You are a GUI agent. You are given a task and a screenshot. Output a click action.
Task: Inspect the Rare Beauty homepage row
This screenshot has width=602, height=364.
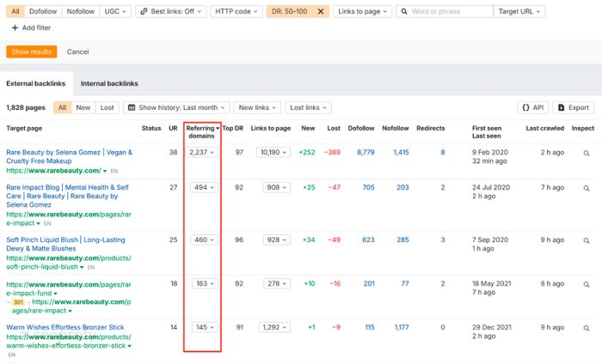[587, 154]
